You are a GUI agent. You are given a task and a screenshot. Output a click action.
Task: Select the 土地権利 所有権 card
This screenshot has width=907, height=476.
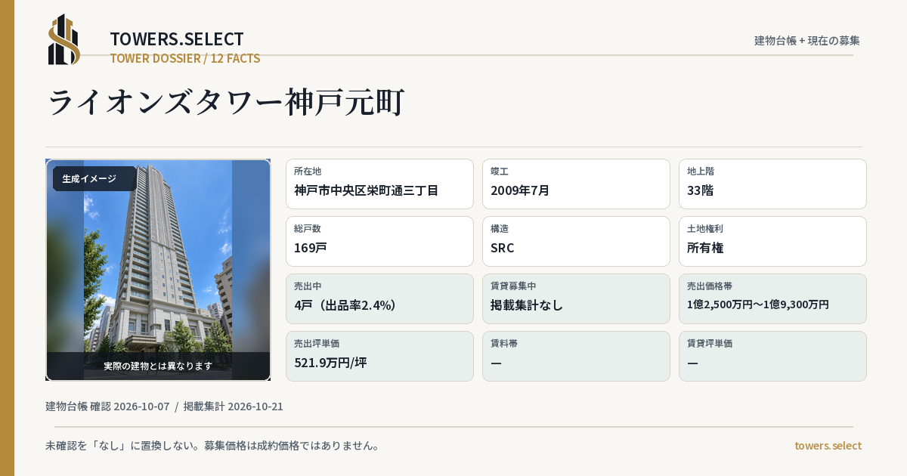[x=772, y=241]
